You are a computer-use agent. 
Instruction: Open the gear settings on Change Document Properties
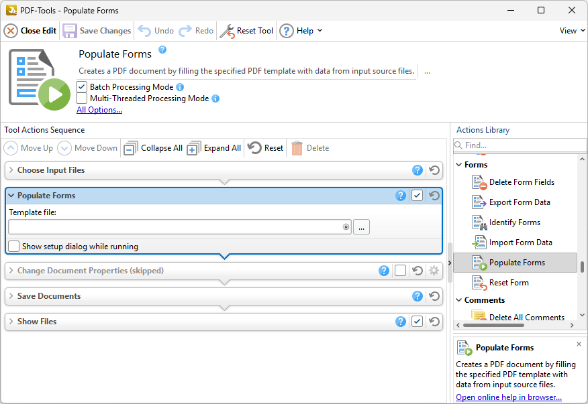pyautogui.click(x=434, y=271)
